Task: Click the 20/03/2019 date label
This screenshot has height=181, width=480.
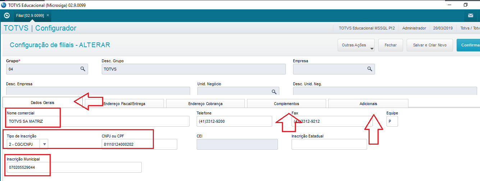Action: (x=443, y=28)
